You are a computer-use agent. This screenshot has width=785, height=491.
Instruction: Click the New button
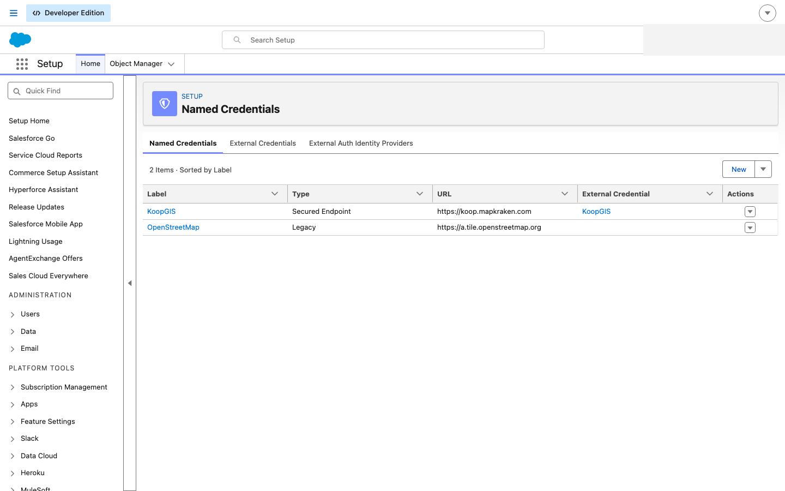[x=739, y=169]
